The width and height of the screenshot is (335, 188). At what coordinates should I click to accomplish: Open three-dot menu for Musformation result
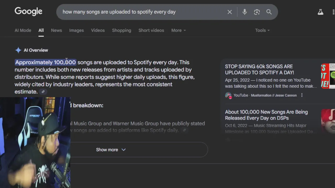pos(302,95)
